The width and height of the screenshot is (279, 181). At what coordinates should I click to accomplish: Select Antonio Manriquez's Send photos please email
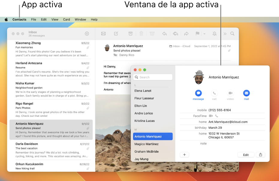point(51,130)
